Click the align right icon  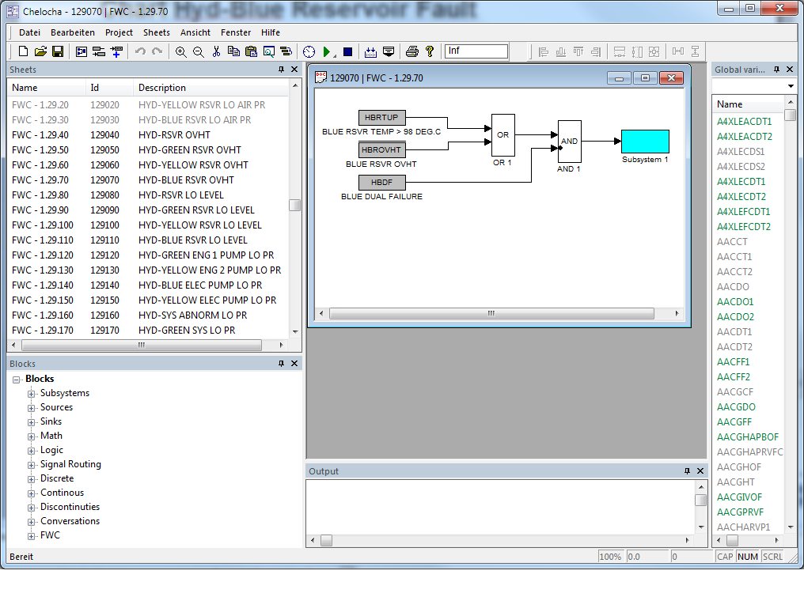[x=596, y=51]
